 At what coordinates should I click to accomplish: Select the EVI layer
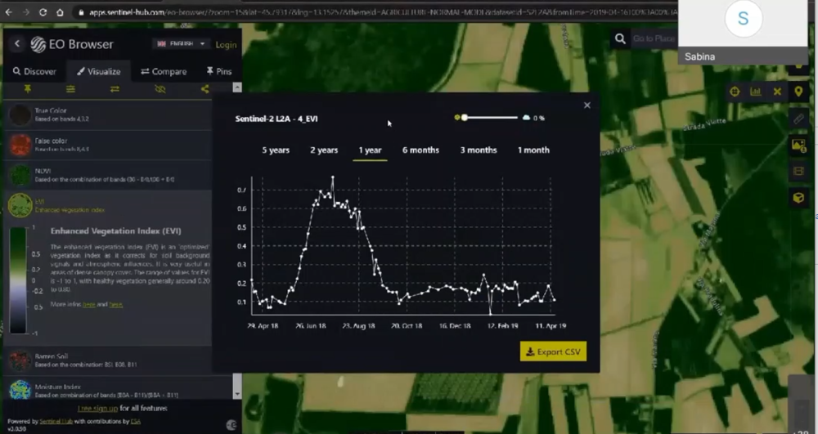point(107,205)
